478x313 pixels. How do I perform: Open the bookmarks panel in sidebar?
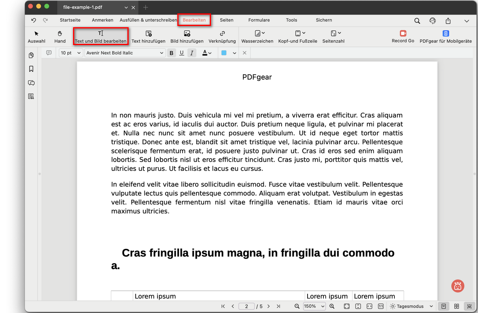point(31,69)
